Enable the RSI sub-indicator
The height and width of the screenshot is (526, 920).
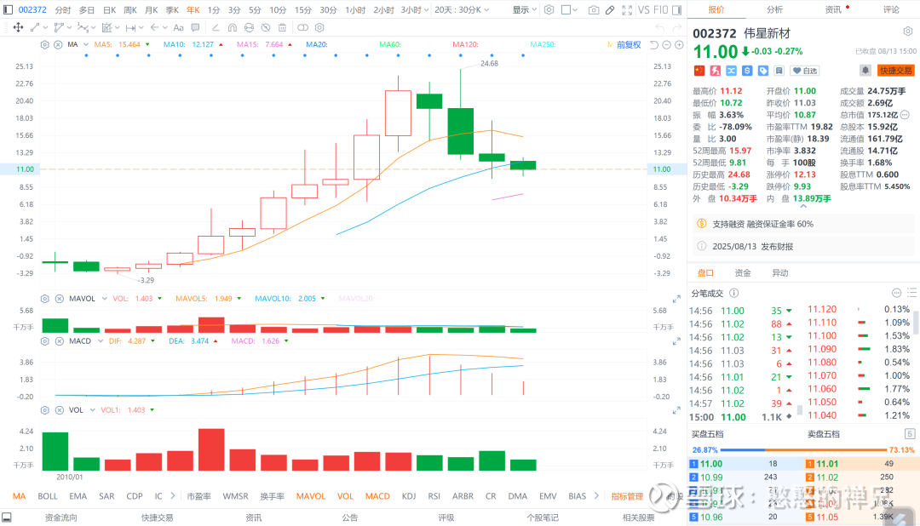point(434,496)
